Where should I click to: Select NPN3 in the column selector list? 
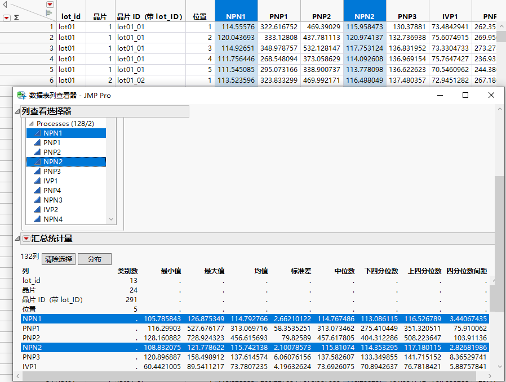(x=53, y=200)
